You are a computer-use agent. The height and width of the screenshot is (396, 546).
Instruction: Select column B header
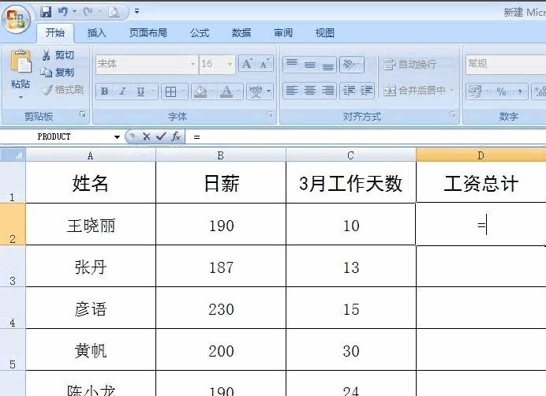tap(221, 155)
